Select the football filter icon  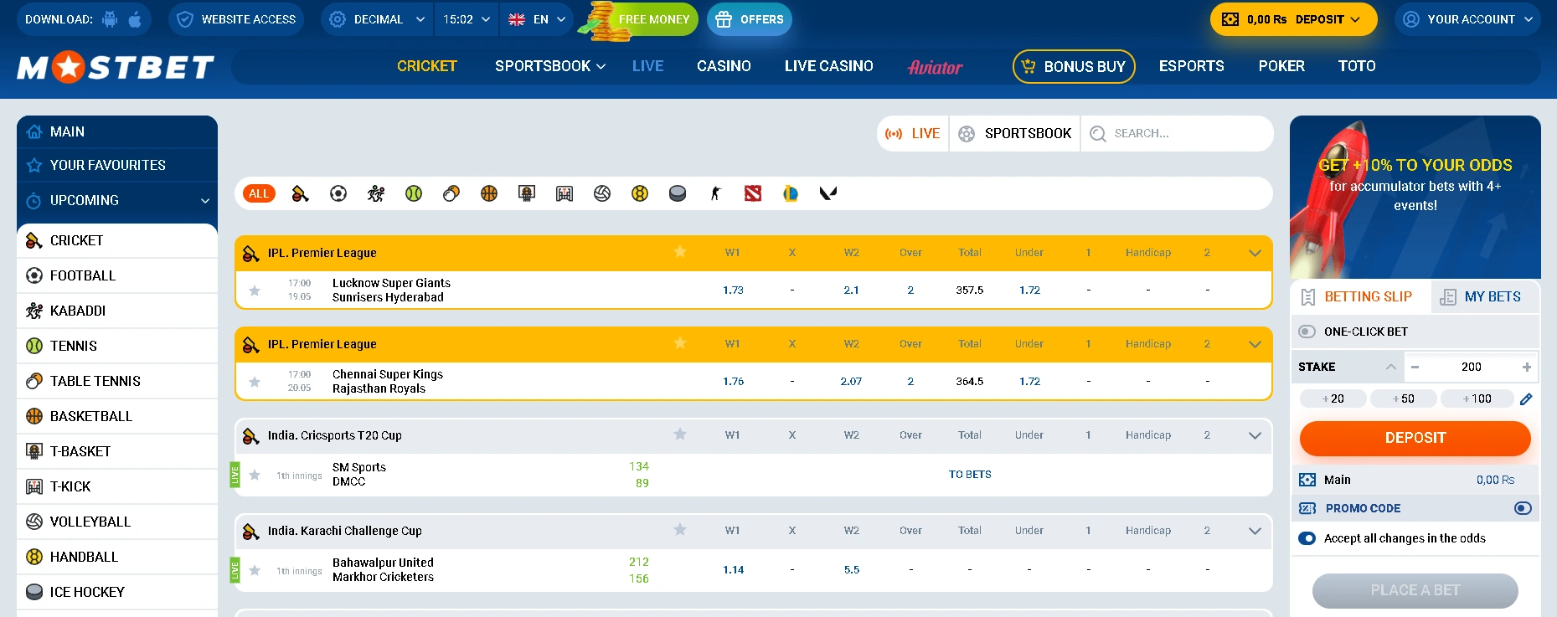pos(338,193)
